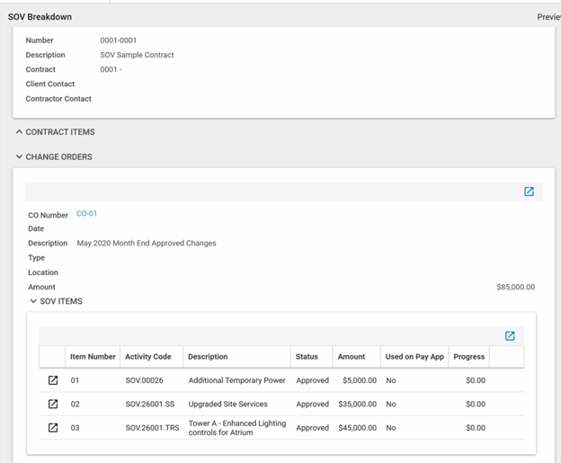Sort by Item Number column header
Screen dimensions: 561x463
point(93,357)
